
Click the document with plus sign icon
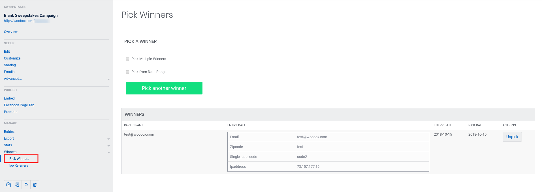(x=17, y=185)
